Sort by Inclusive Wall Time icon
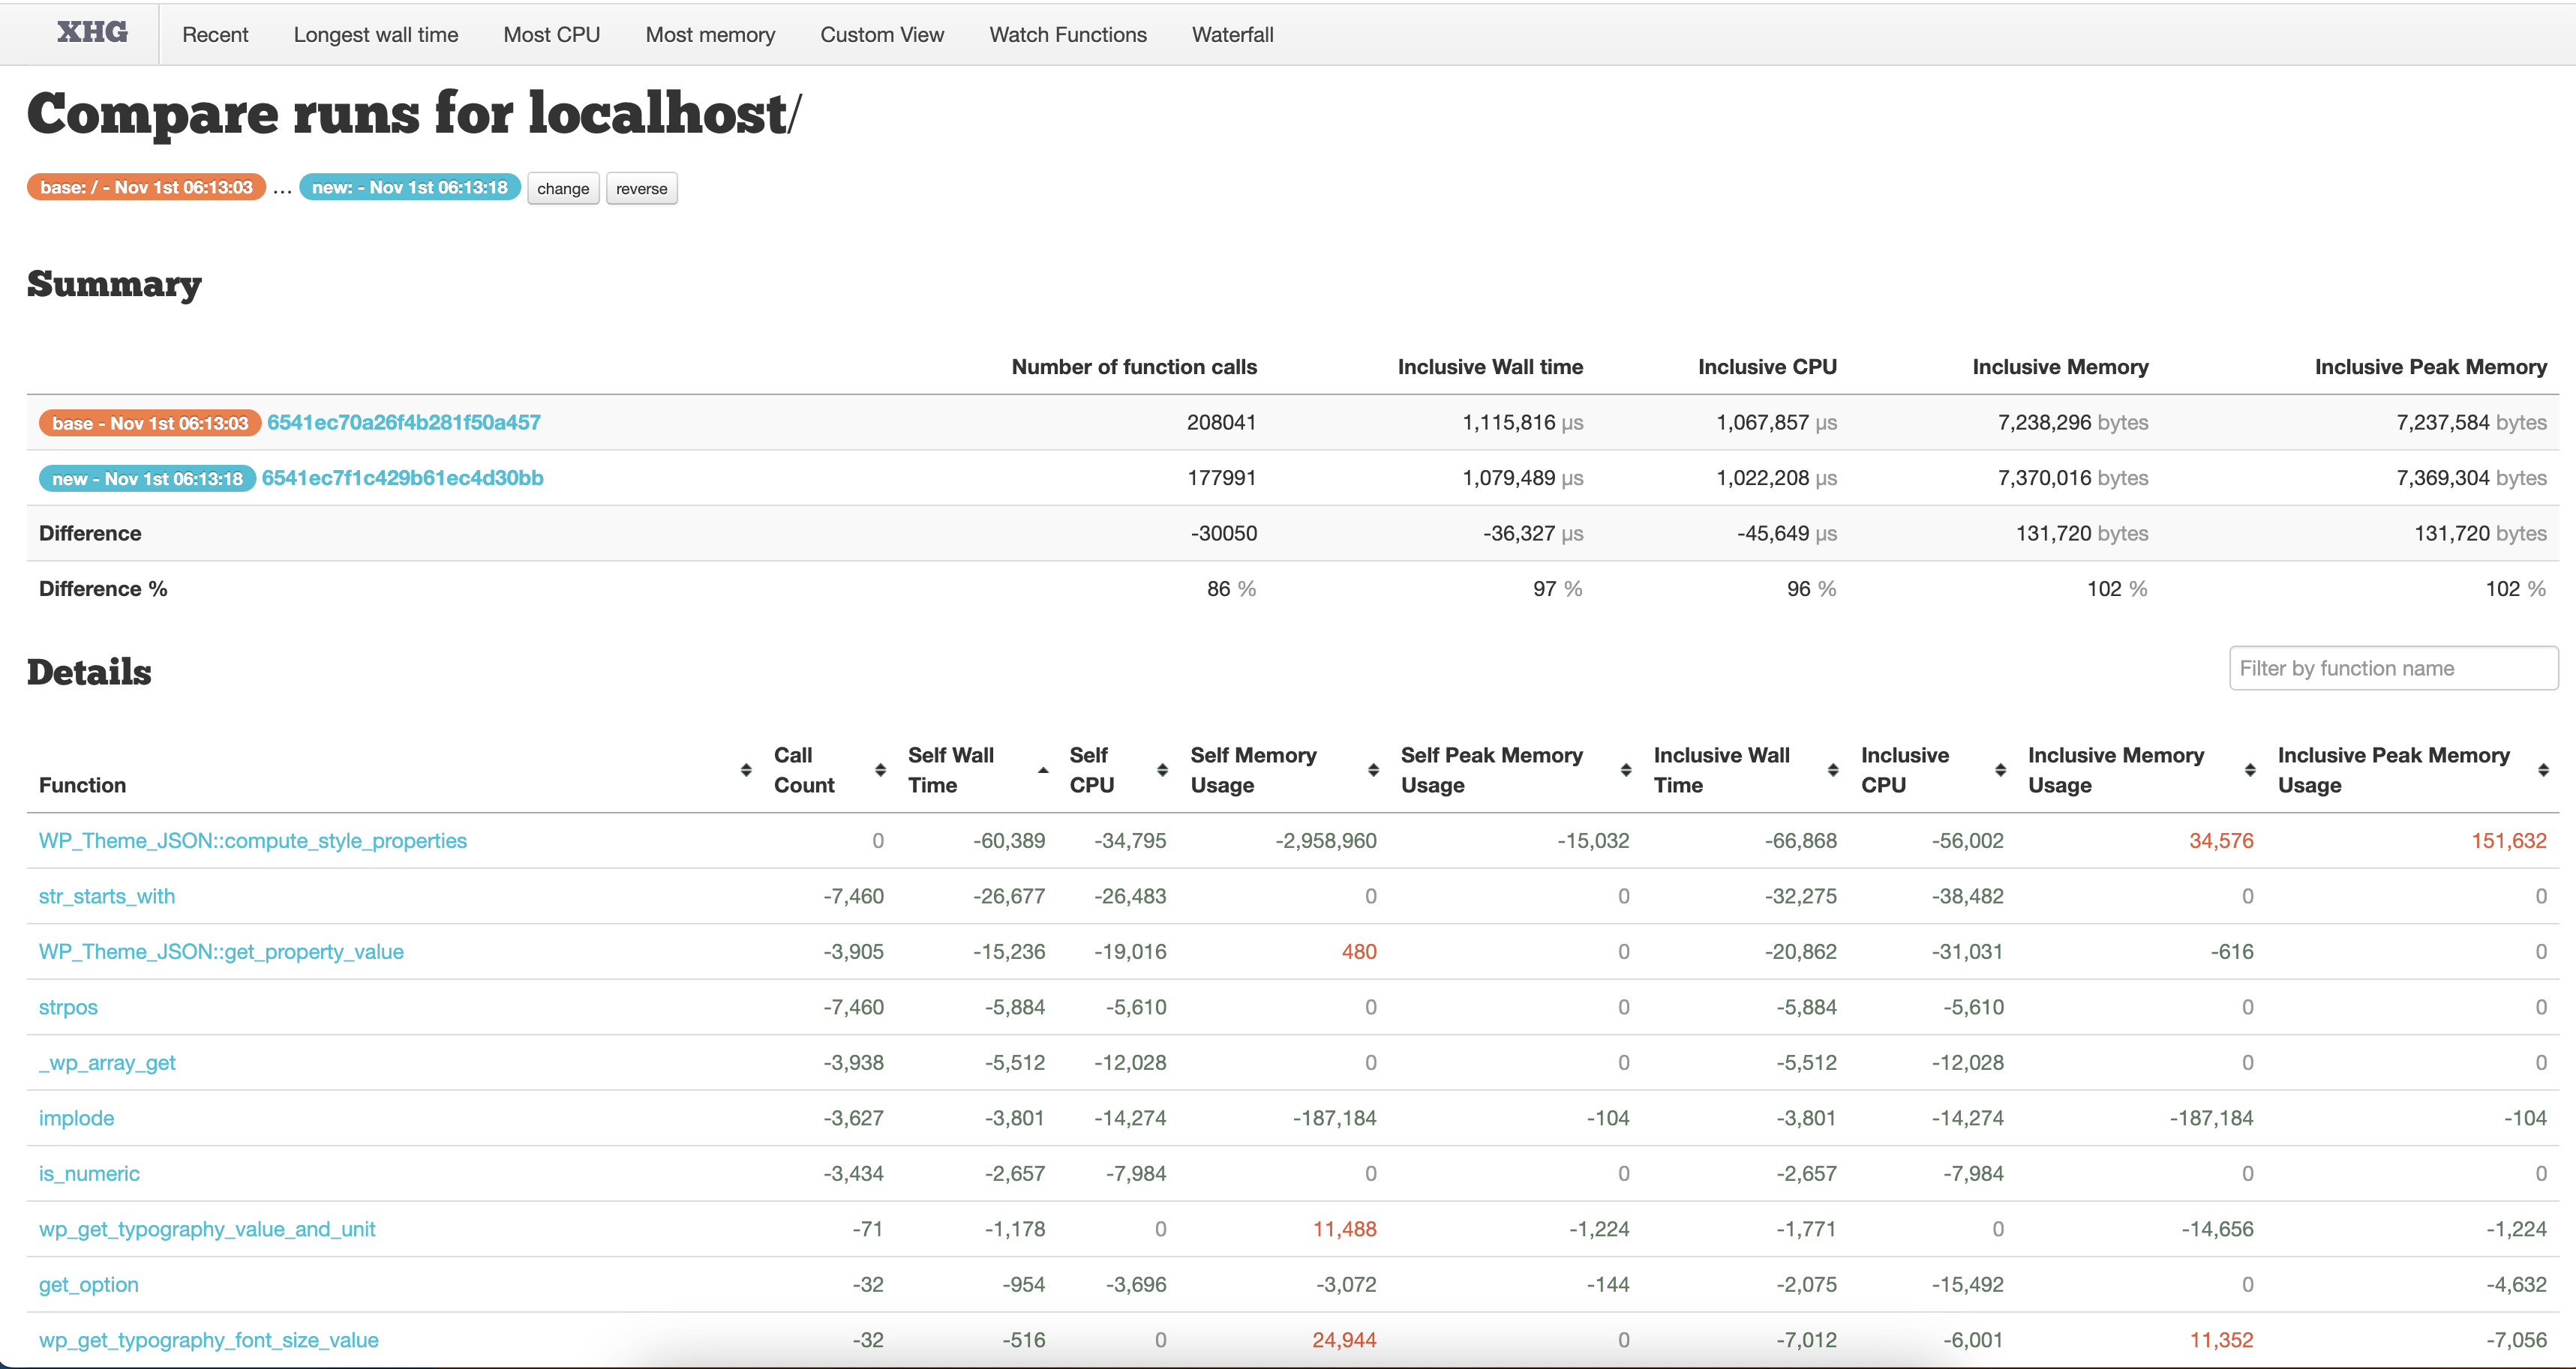 (x=1833, y=769)
